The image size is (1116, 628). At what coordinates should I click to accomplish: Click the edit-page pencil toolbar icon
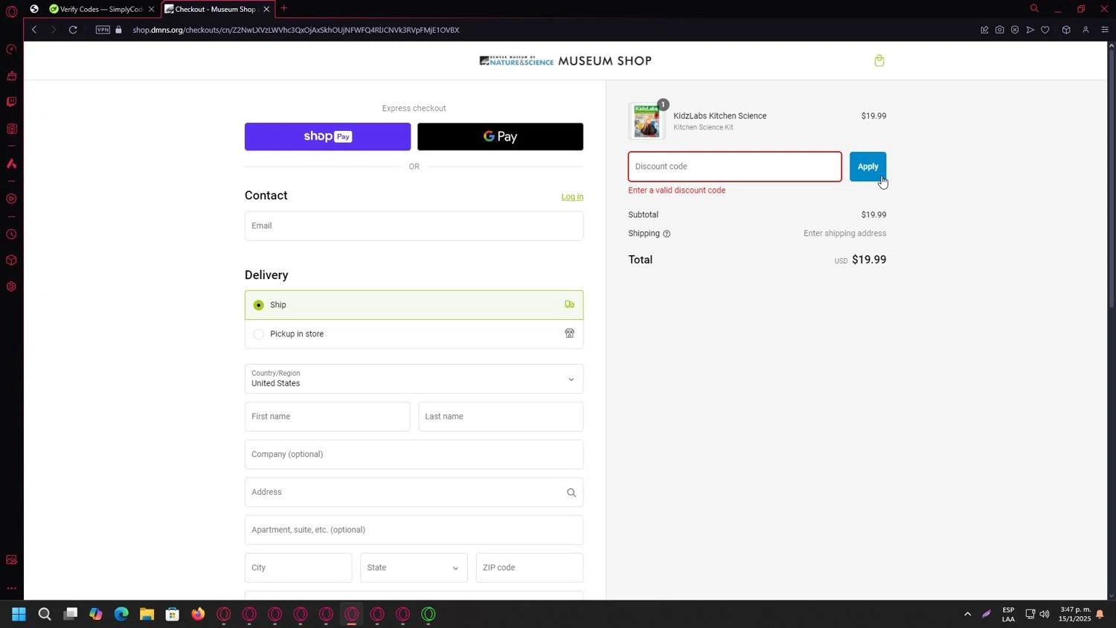(x=984, y=30)
